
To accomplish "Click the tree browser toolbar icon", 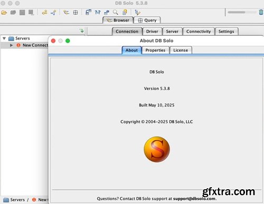I will (x=67, y=12).
